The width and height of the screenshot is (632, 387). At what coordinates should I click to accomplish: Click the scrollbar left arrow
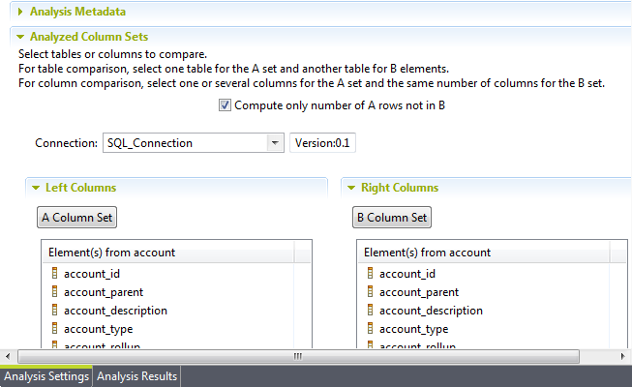(8, 356)
